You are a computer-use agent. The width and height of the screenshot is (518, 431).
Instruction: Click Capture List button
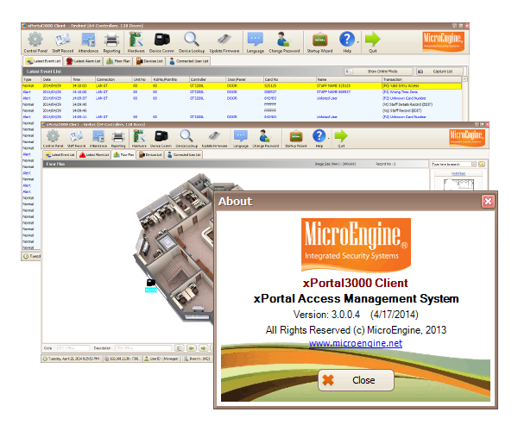439,72
